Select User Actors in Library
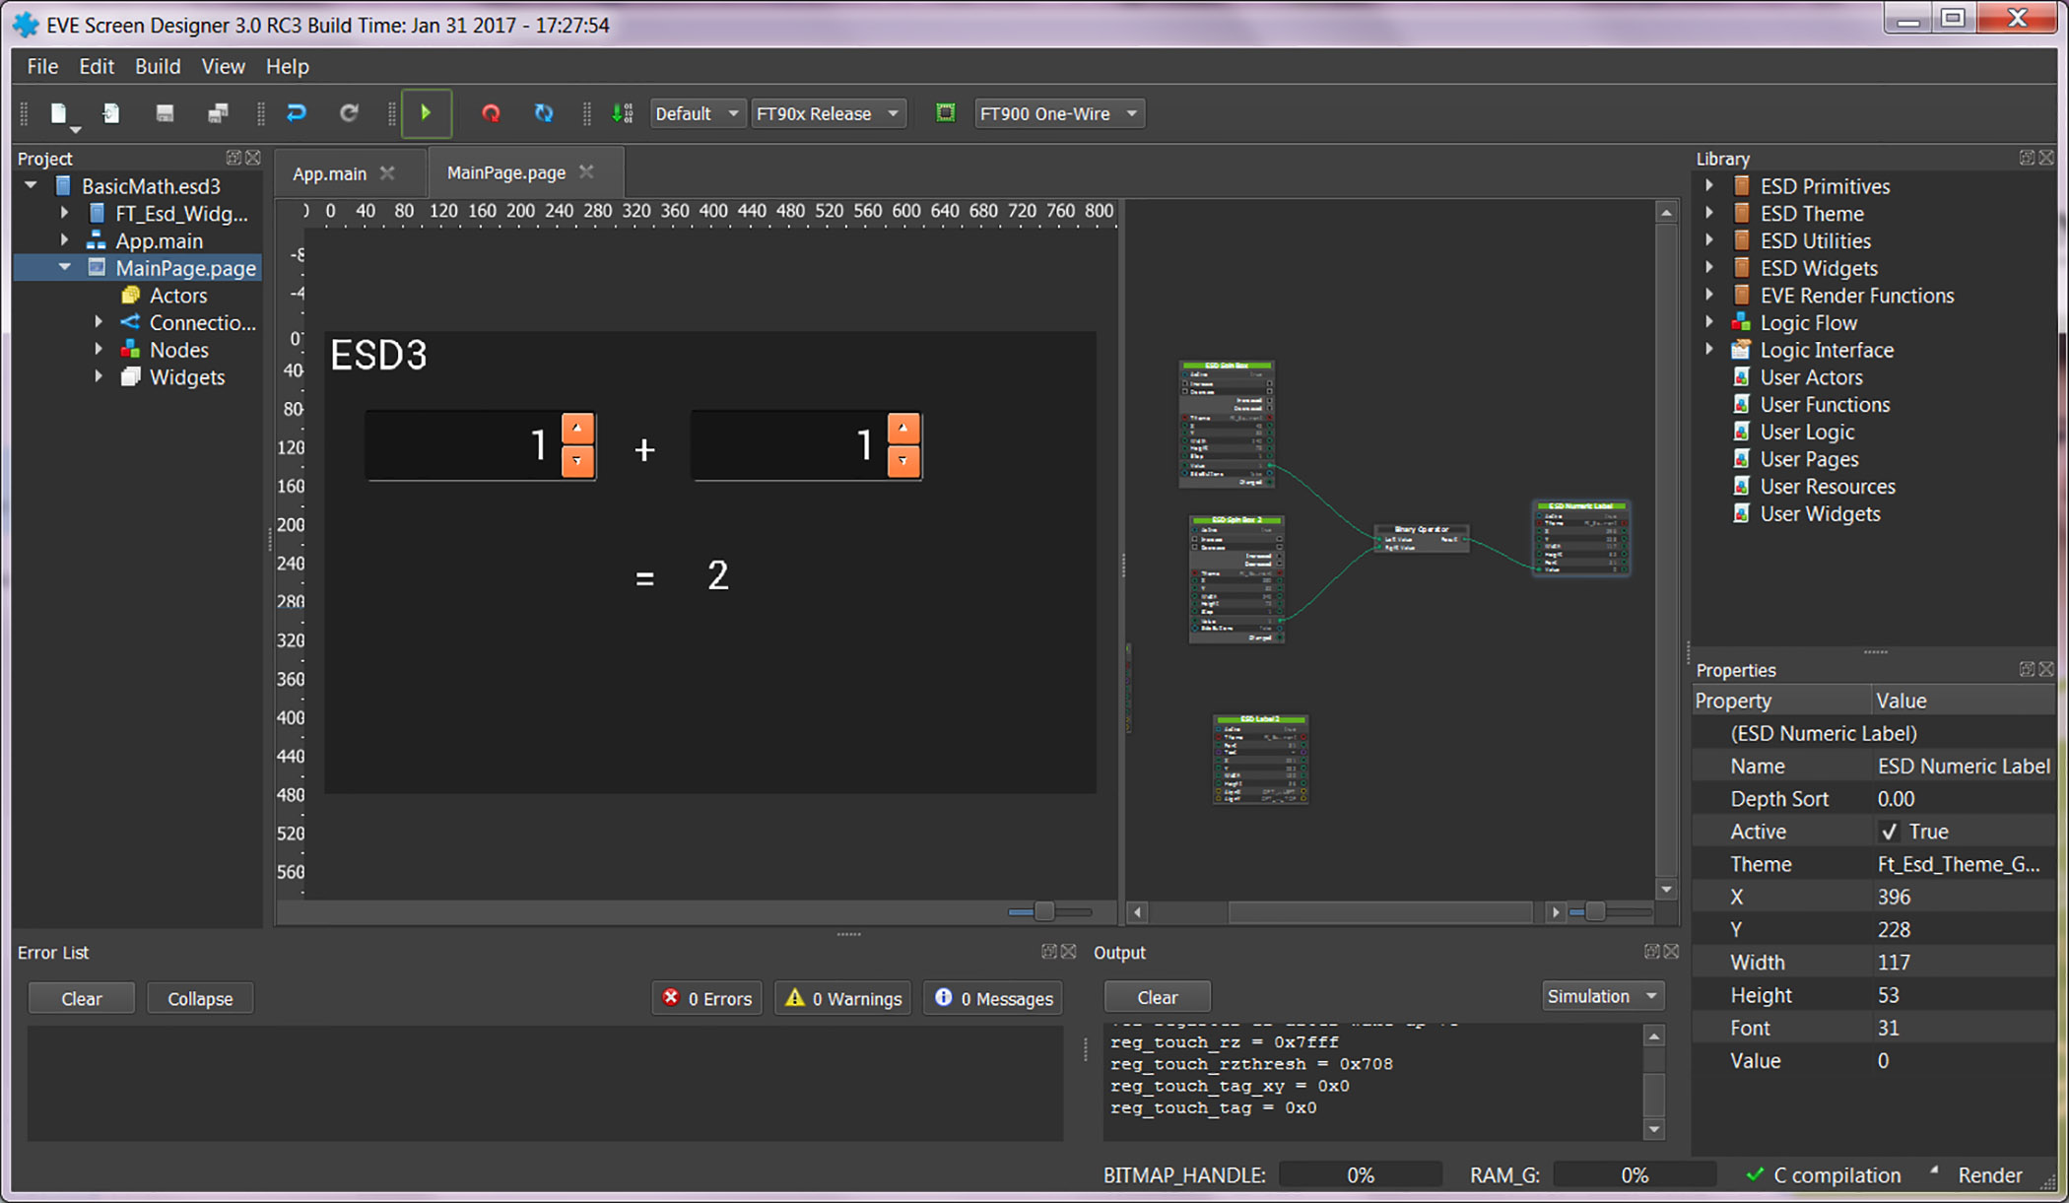Screen dimensions: 2069x1203 1811,377
